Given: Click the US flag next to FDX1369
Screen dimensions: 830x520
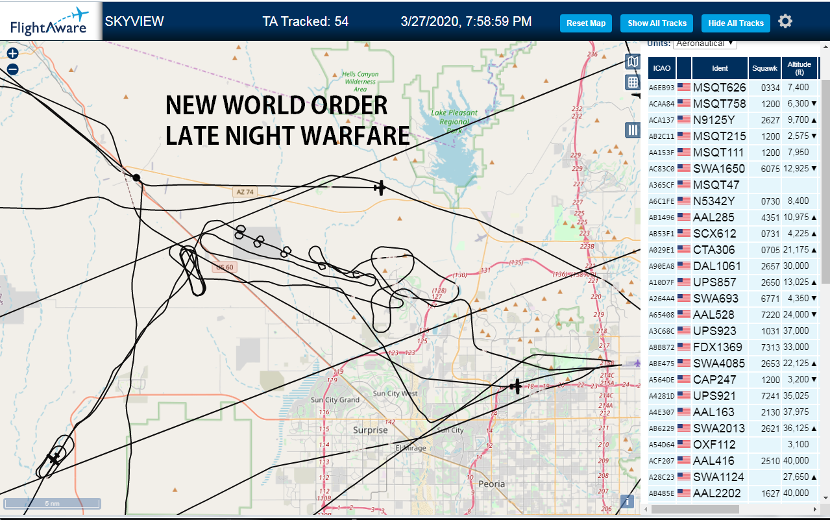Looking at the screenshot, I should point(684,347).
